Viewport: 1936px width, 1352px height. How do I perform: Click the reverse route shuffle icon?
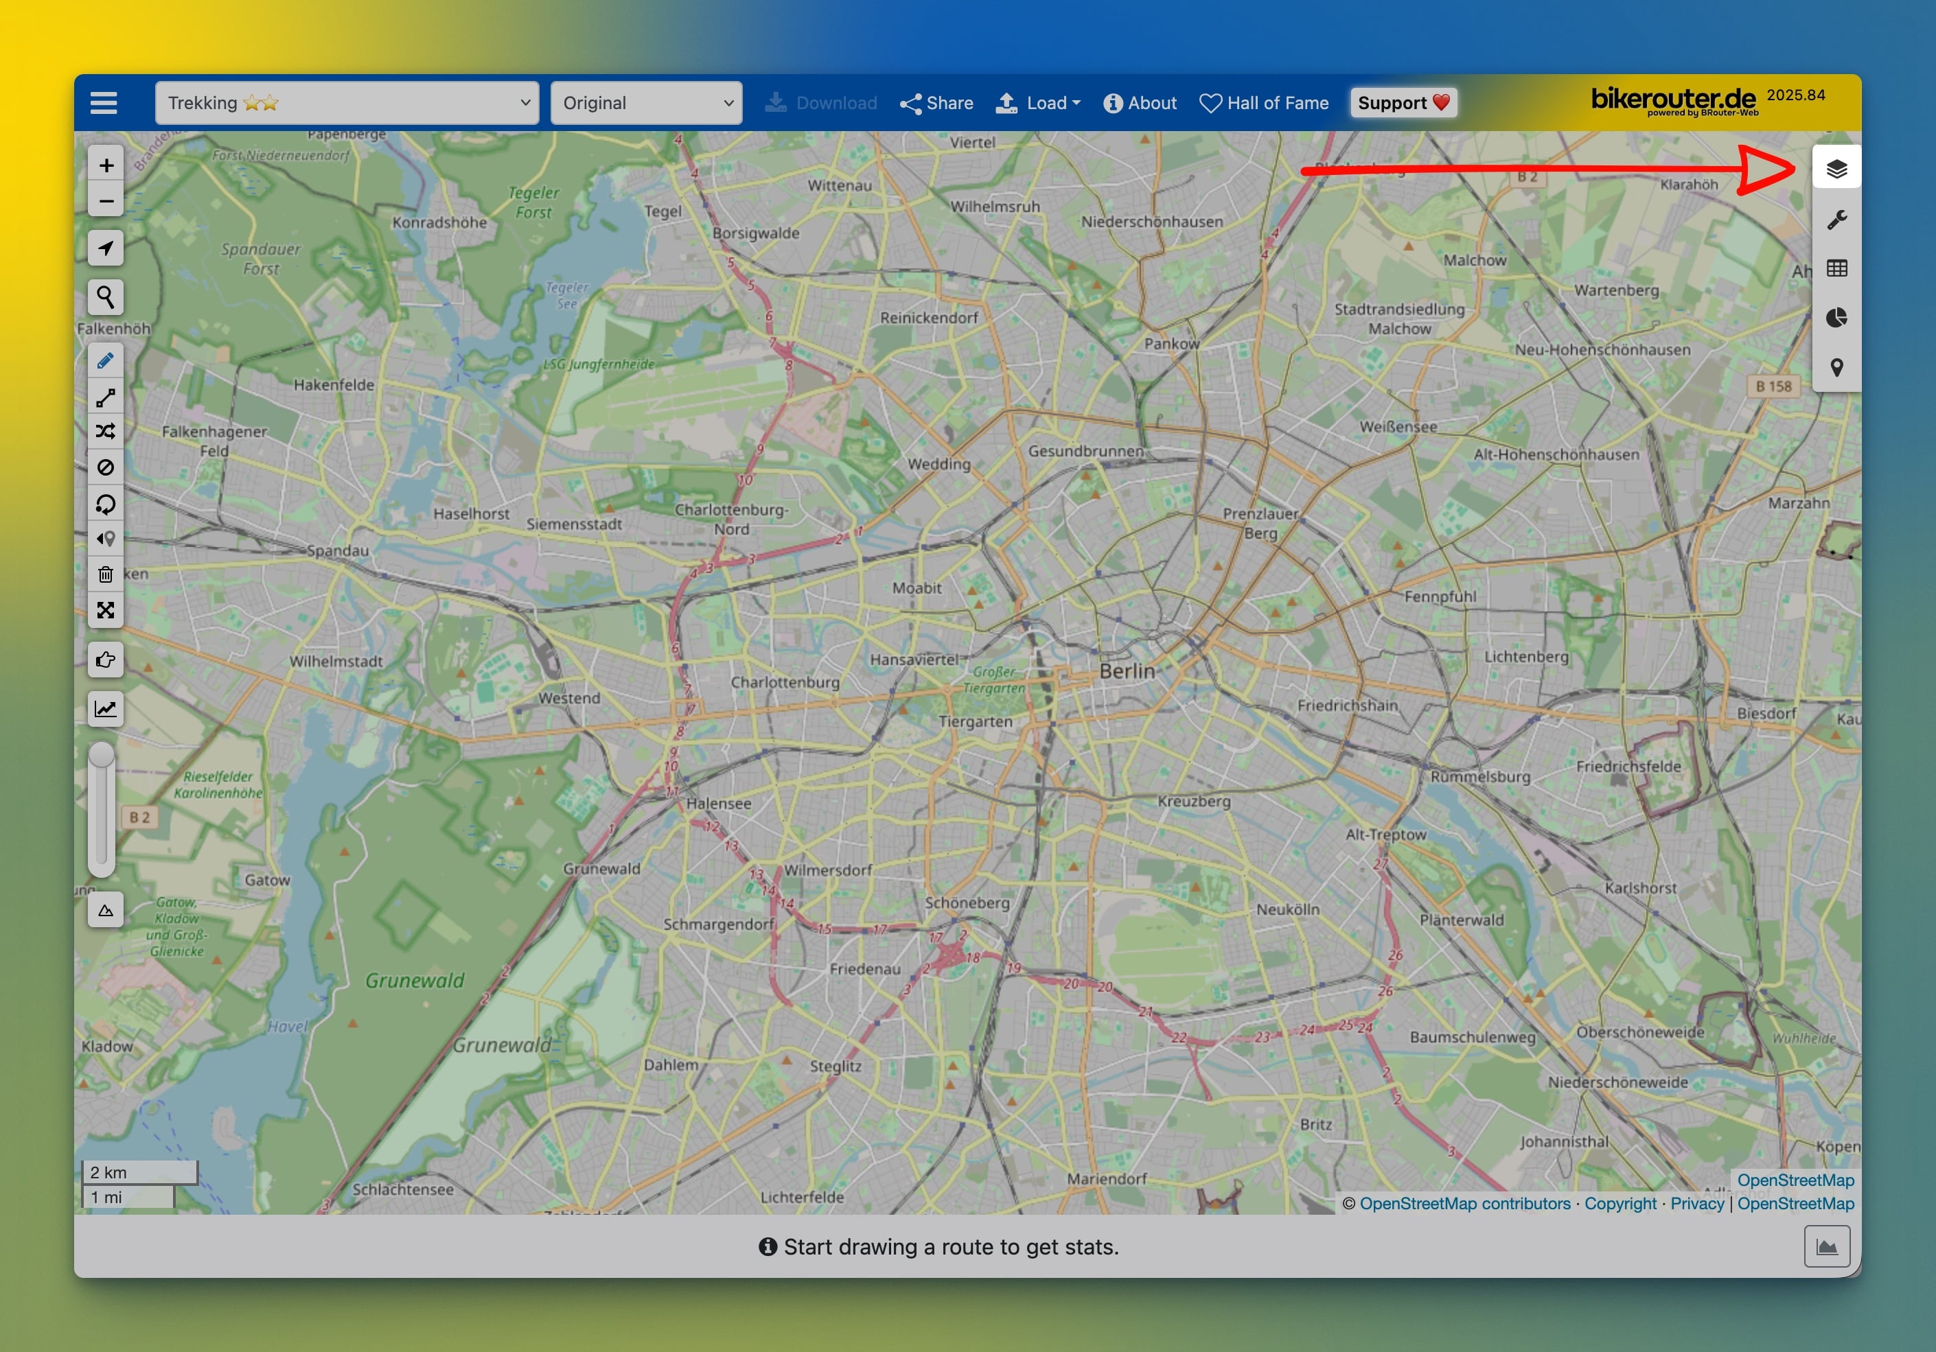[x=106, y=432]
